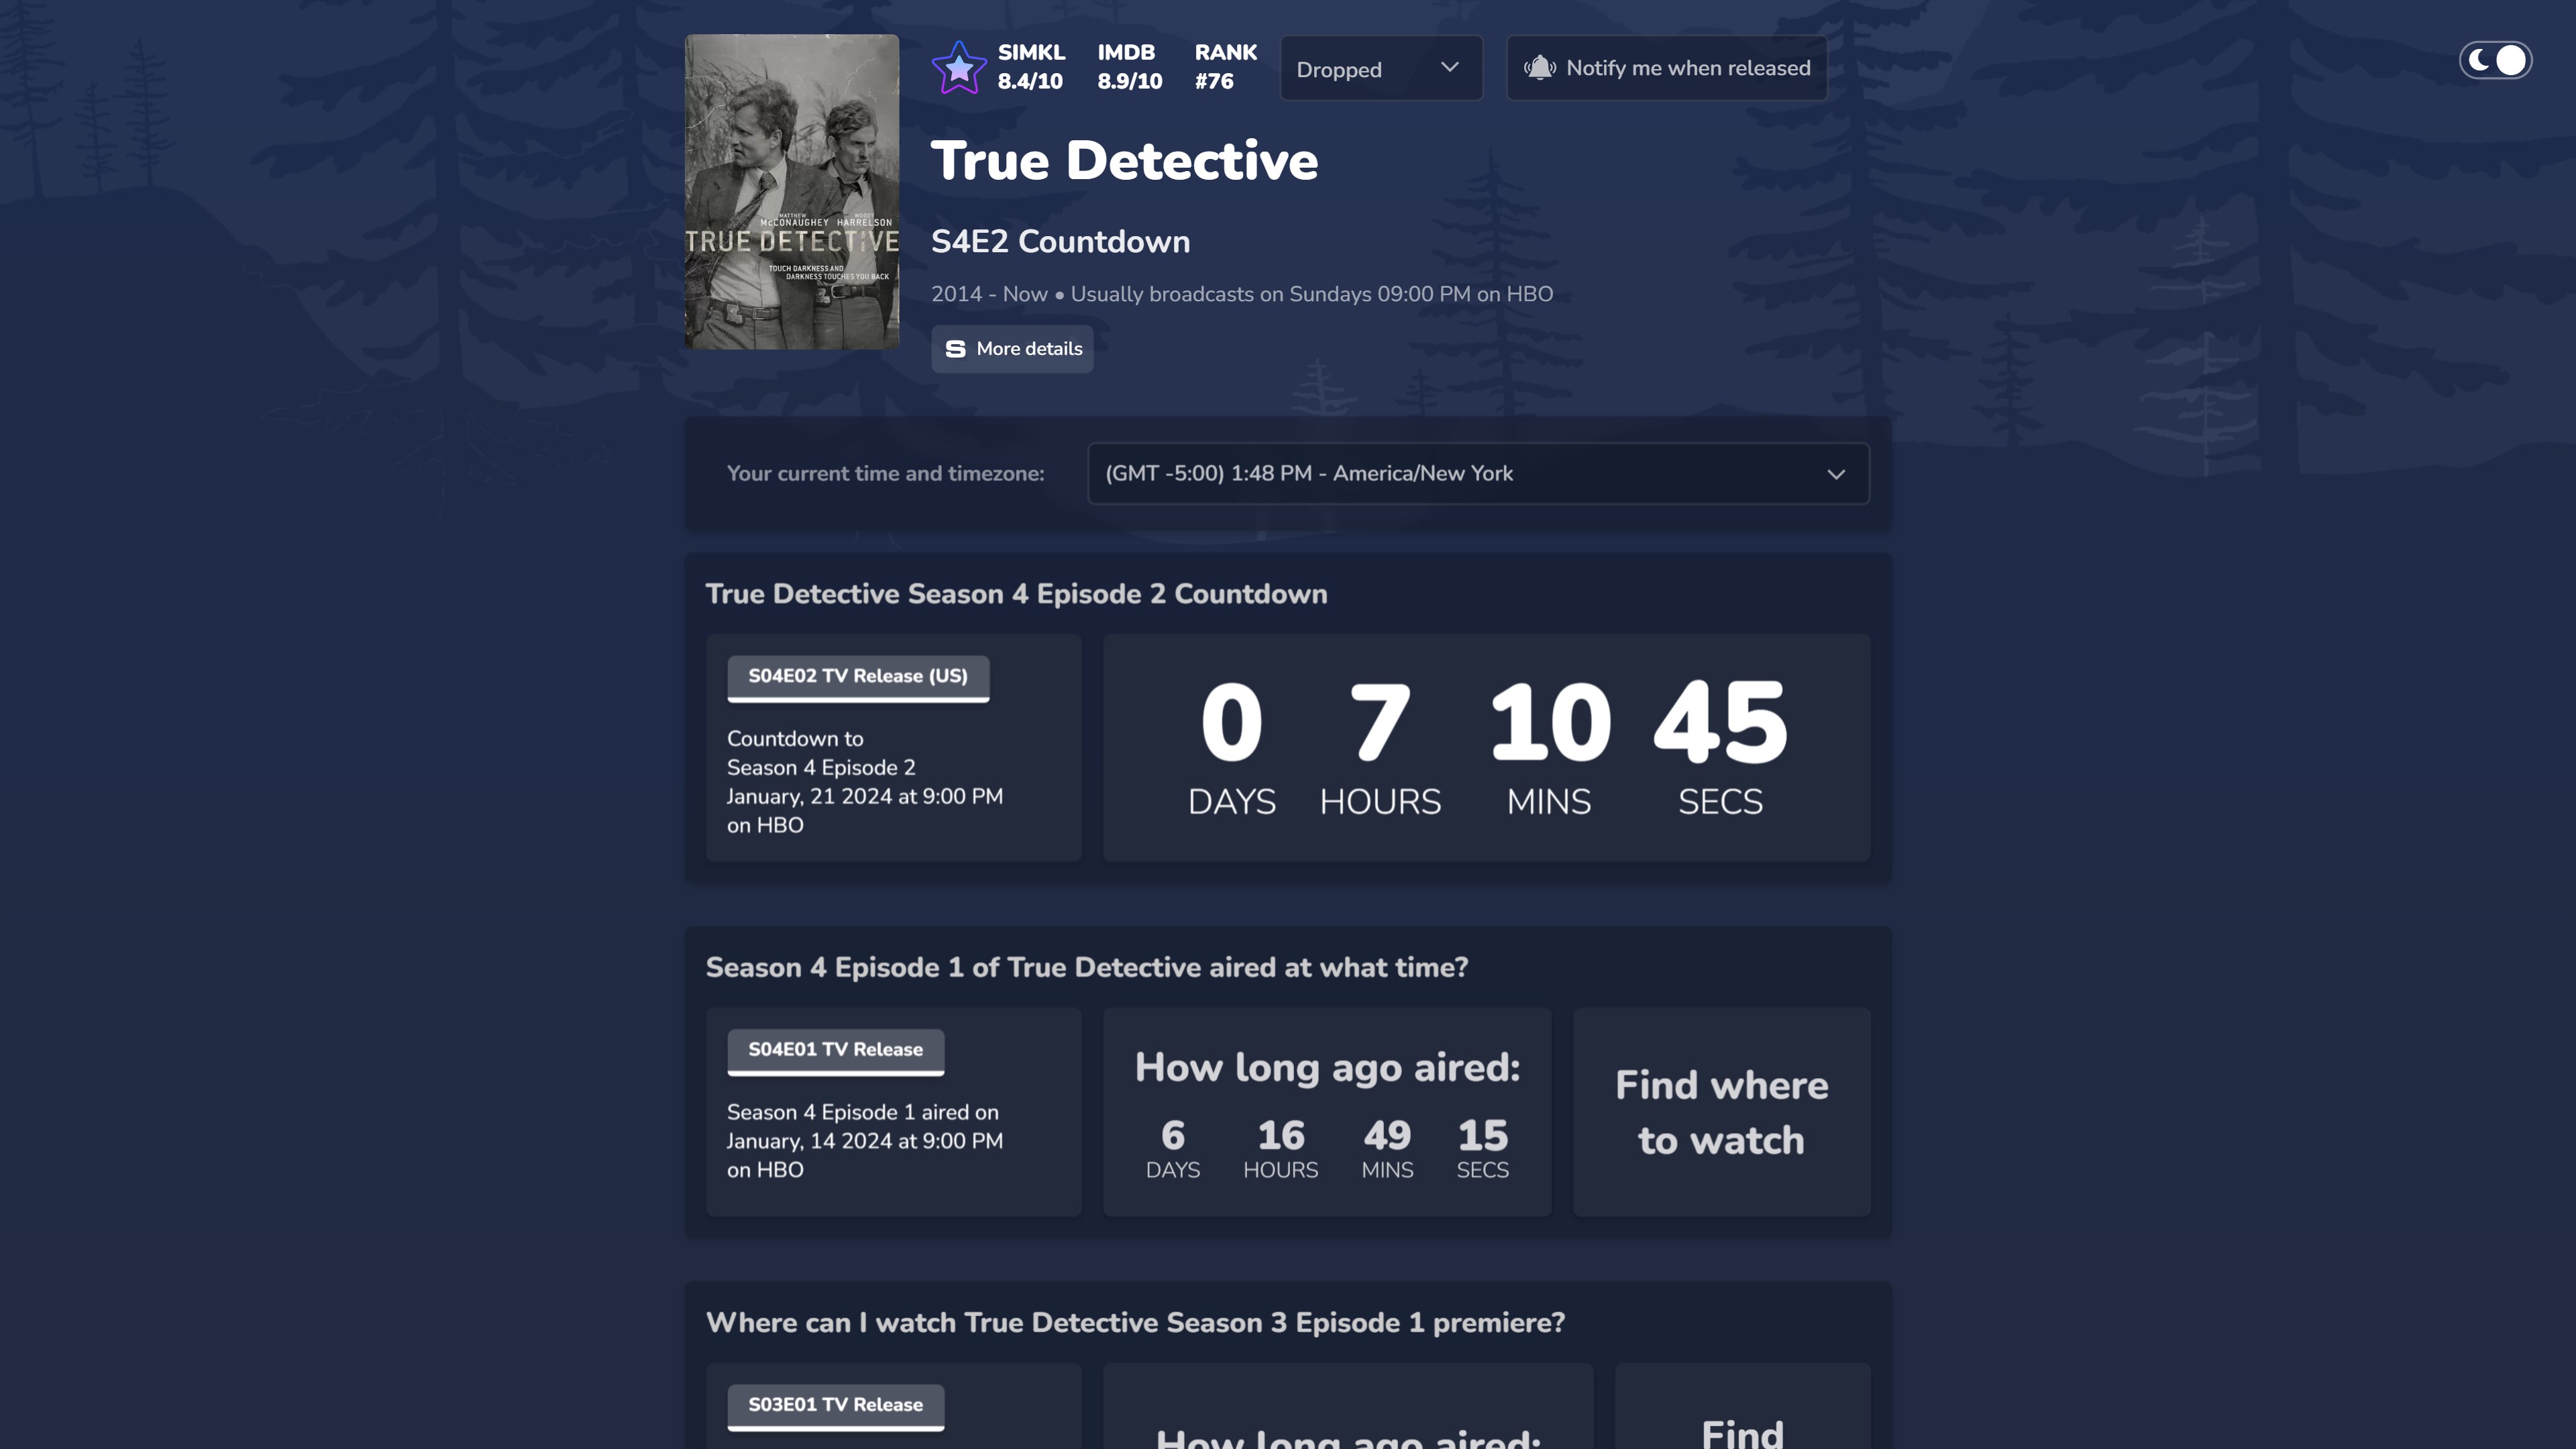Click the True Detective title heading
The height and width of the screenshot is (1449, 2576).
click(x=1123, y=161)
